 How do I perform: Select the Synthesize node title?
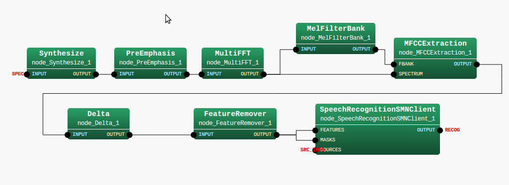62,54
